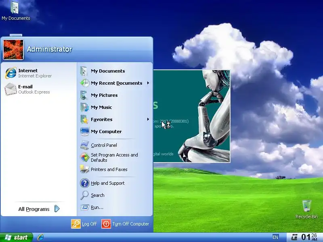Screen dimensions: 323x242
Task: Open My Documents in the Start menu
Action: 115,71
